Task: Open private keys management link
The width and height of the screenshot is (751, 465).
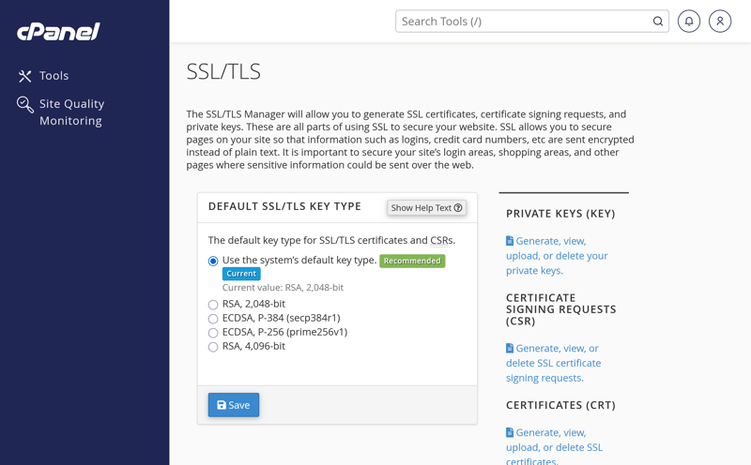Action: (557, 255)
